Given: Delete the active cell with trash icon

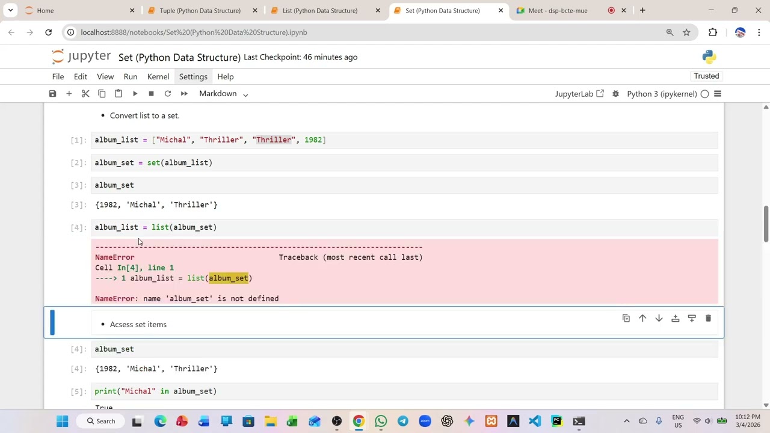Looking at the screenshot, I should pos(708,318).
